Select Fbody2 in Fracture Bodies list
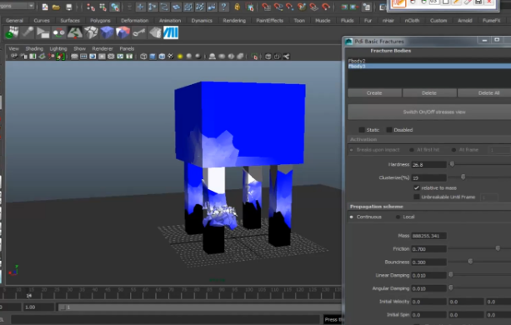 (429, 61)
